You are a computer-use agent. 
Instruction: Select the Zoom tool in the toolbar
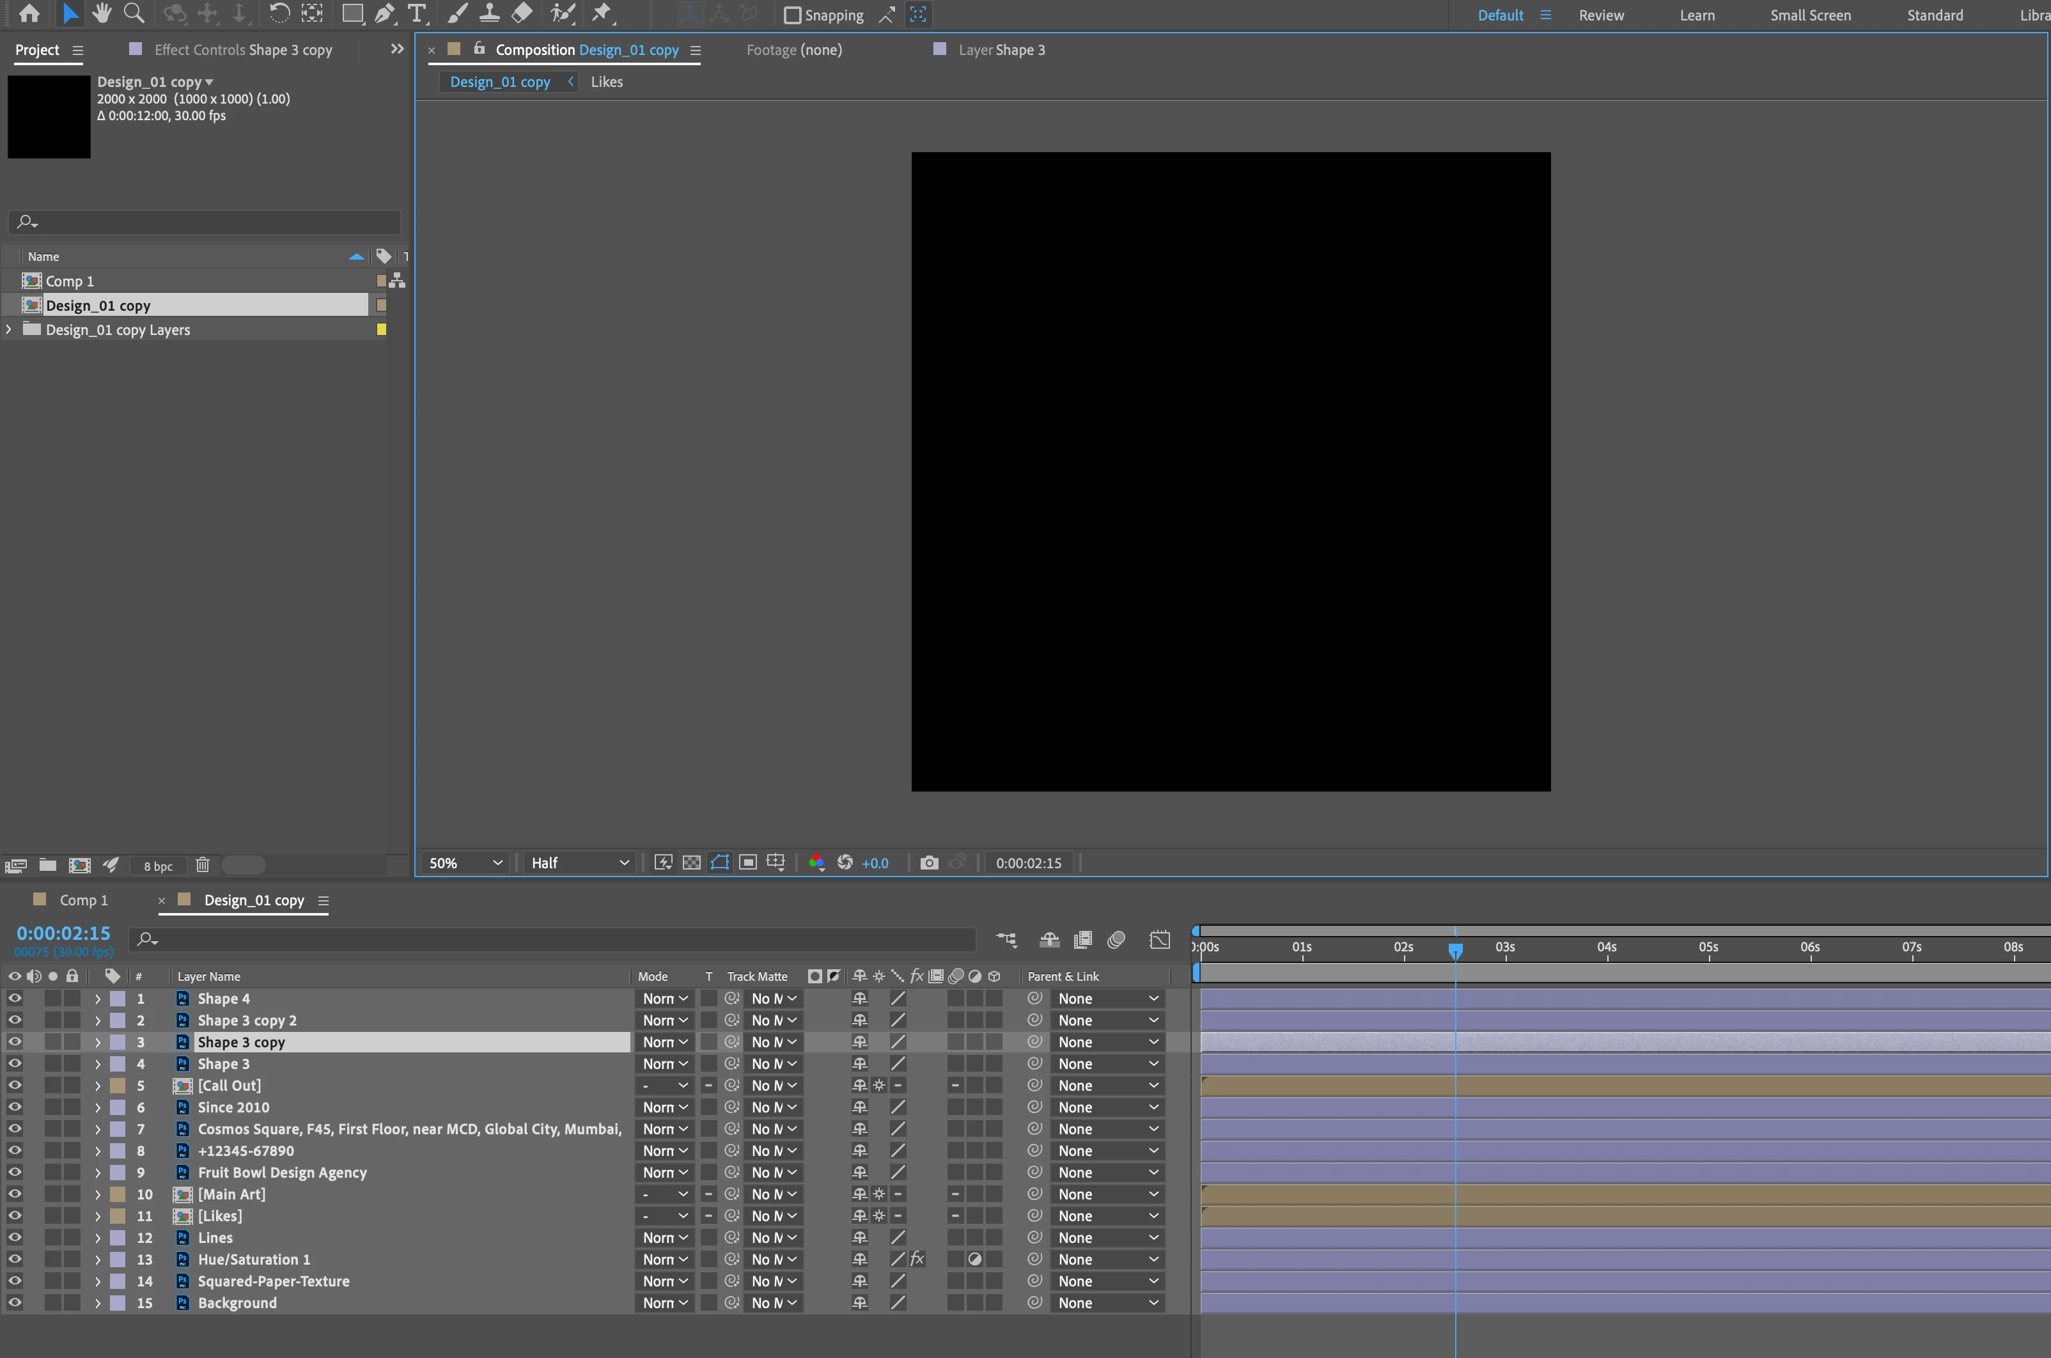click(134, 13)
